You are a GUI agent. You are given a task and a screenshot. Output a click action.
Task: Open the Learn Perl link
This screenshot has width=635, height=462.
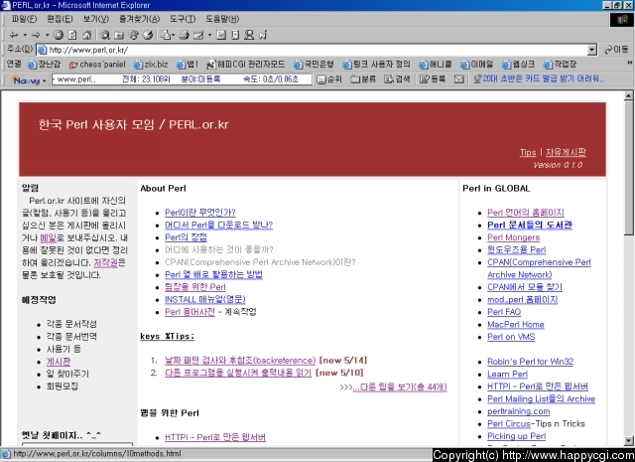pyautogui.click(x=507, y=375)
